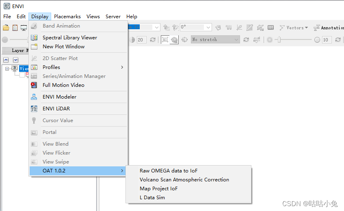
Task: Tick the checkbox under the View node
Action: (22, 75)
